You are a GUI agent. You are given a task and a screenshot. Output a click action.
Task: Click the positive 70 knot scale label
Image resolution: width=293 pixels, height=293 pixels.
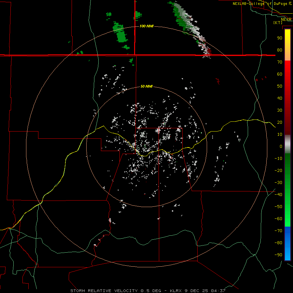coord(280,62)
